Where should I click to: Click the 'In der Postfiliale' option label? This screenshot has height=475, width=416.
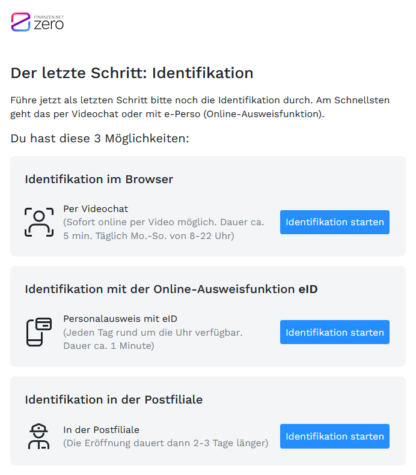pos(101,430)
